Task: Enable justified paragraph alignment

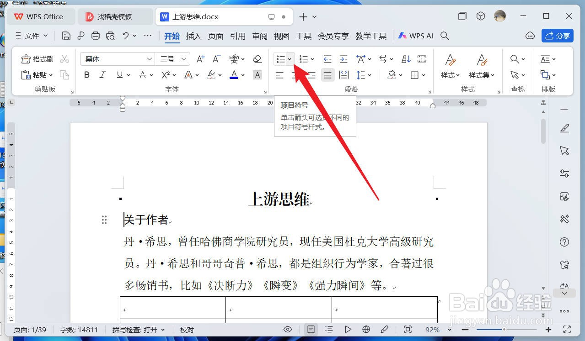Action: (x=327, y=75)
